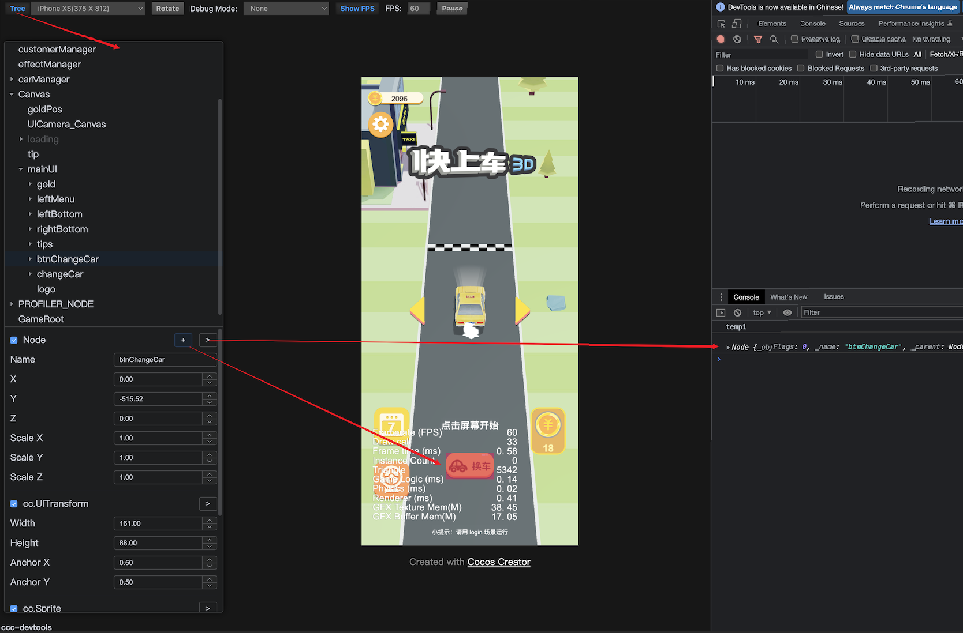Toggle the device toolbar icon
This screenshot has height=633, width=963.
tap(736, 24)
